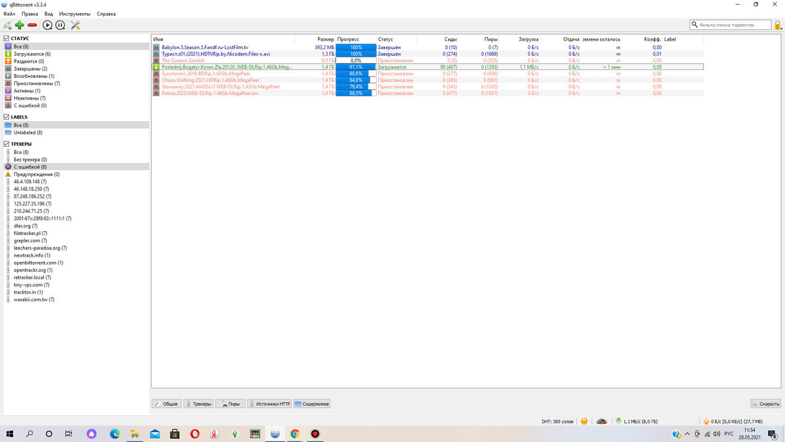The width and height of the screenshot is (785, 442).
Task: Open Google Chrome from the taskbar
Action: coord(295,433)
